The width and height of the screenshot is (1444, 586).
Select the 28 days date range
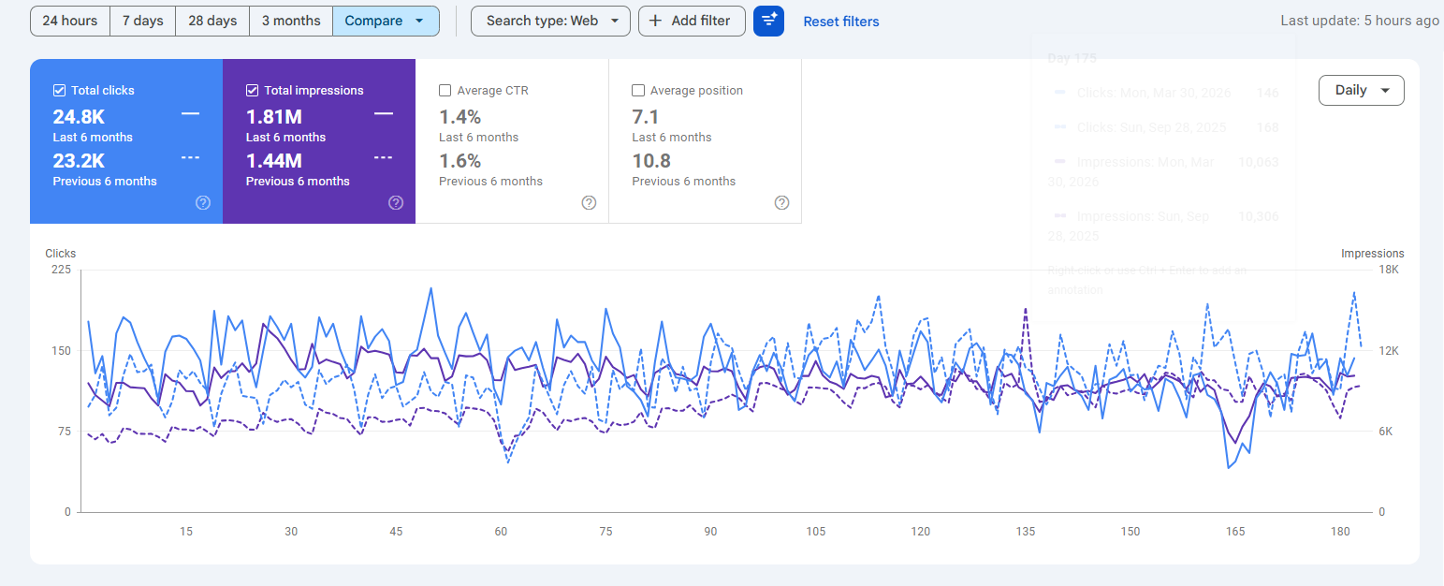pos(212,21)
